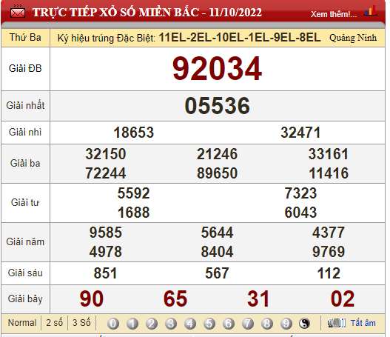
Task: Click the first prize number 05536
Action: coord(217,106)
